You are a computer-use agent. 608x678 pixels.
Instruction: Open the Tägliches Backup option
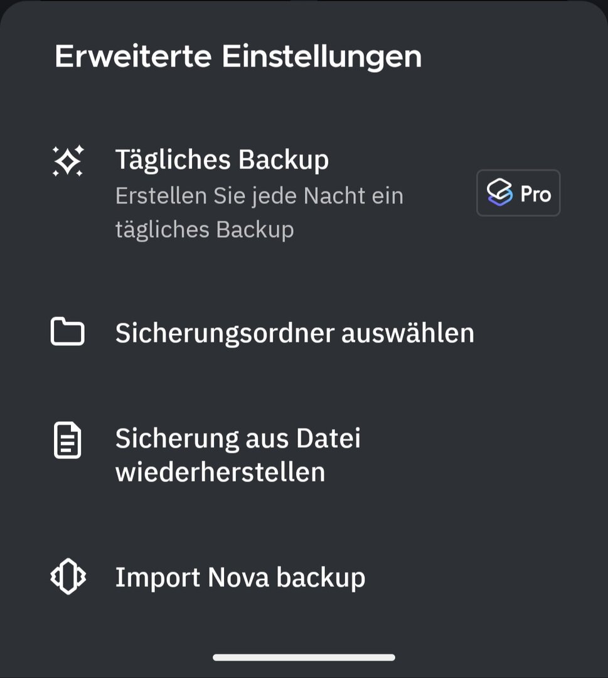(222, 161)
